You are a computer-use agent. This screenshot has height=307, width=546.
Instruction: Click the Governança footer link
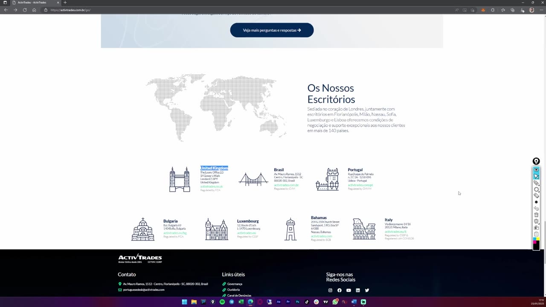[x=235, y=284]
